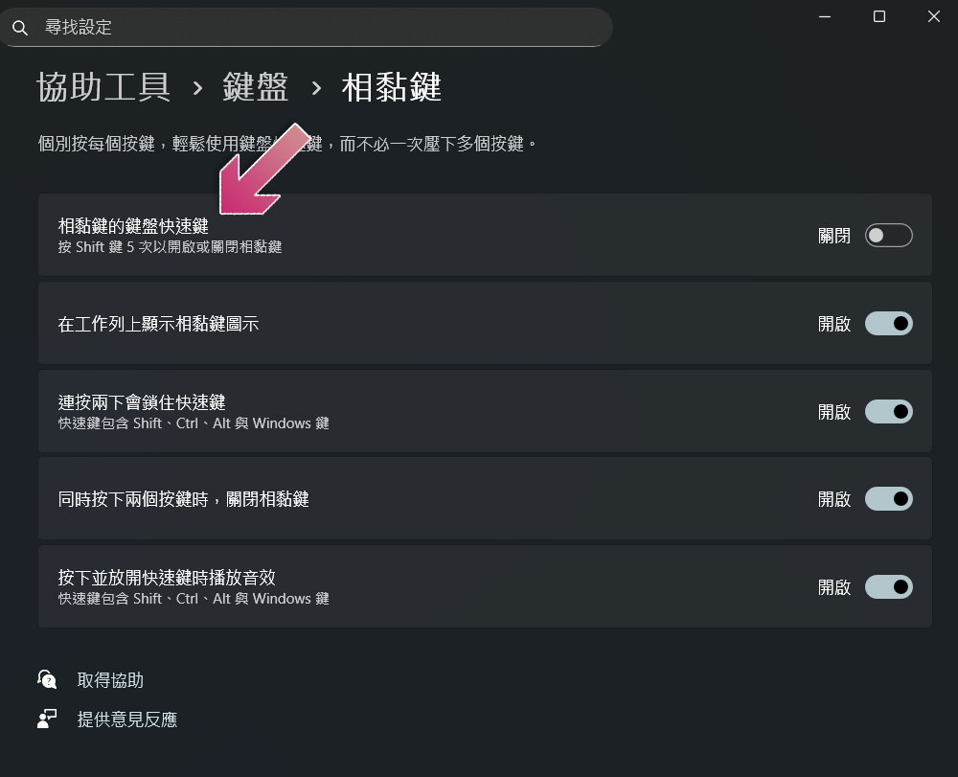Go back to 鍵盤 via breadcrumb
Viewport: 958px width, 777px height.
(255, 87)
